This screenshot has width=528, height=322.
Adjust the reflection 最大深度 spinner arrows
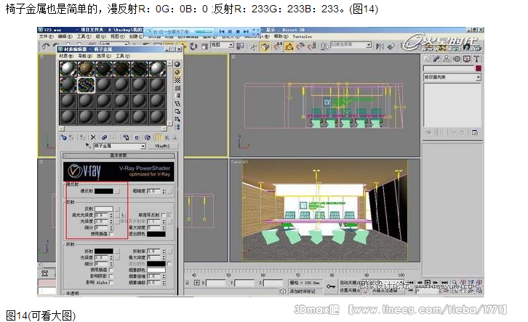[x=164, y=228]
